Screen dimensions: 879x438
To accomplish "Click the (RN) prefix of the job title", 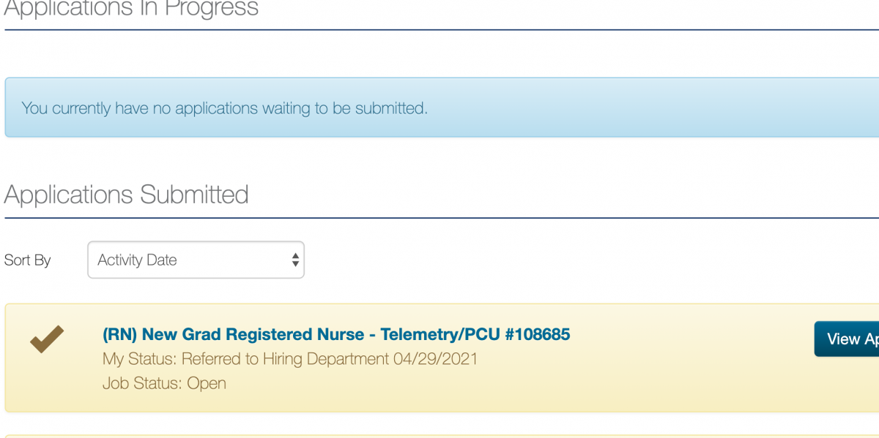I will point(120,335).
